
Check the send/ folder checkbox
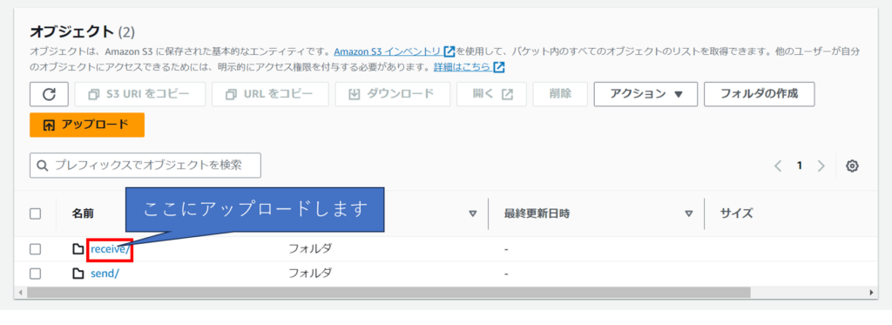tap(35, 274)
